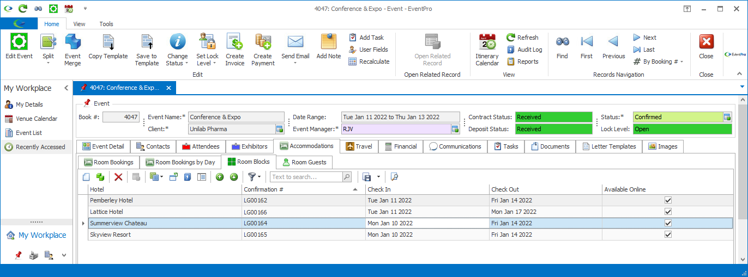The height and width of the screenshot is (277, 748).
Task: Sort by the Confirmation # column header
Action: pyautogui.click(x=303, y=189)
